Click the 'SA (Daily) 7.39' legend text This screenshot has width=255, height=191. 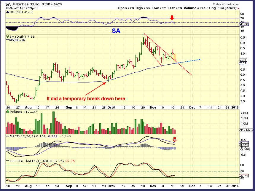(22, 36)
